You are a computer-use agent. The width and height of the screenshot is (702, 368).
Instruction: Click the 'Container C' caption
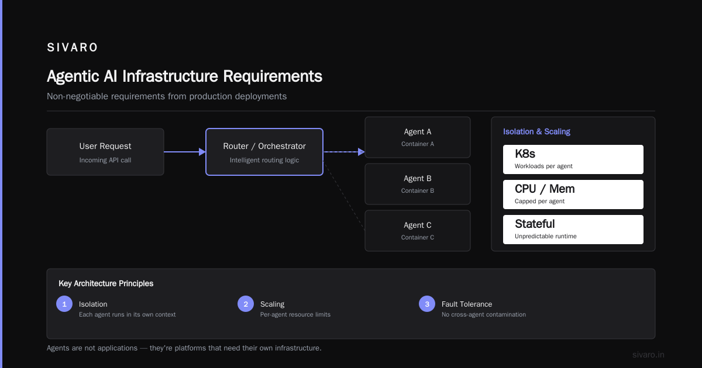[x=418, y=237]
